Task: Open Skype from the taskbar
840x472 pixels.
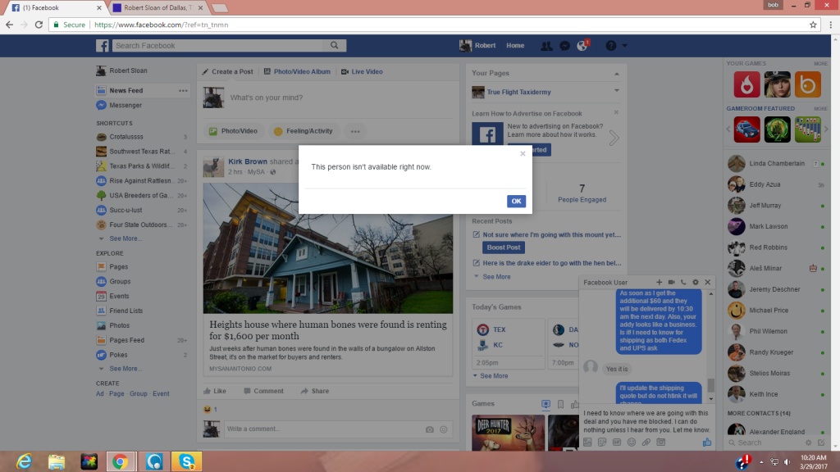Action: pyautogui.click(x=186, y=461)
